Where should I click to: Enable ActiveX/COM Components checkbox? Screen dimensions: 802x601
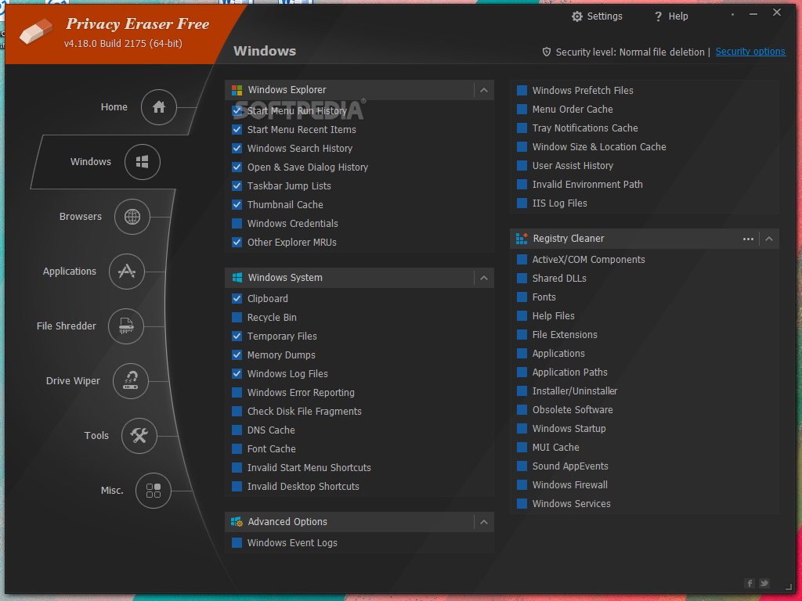point(522,260)
